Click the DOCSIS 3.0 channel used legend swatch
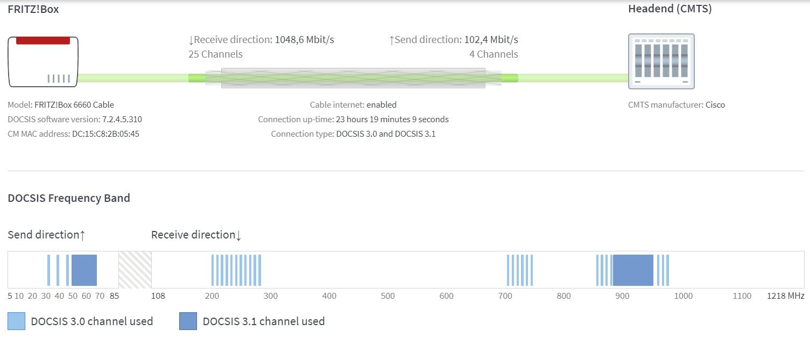 click(x=17, y=321)
